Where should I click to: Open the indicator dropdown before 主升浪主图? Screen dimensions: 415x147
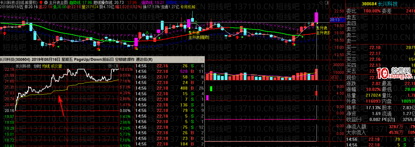46,2
